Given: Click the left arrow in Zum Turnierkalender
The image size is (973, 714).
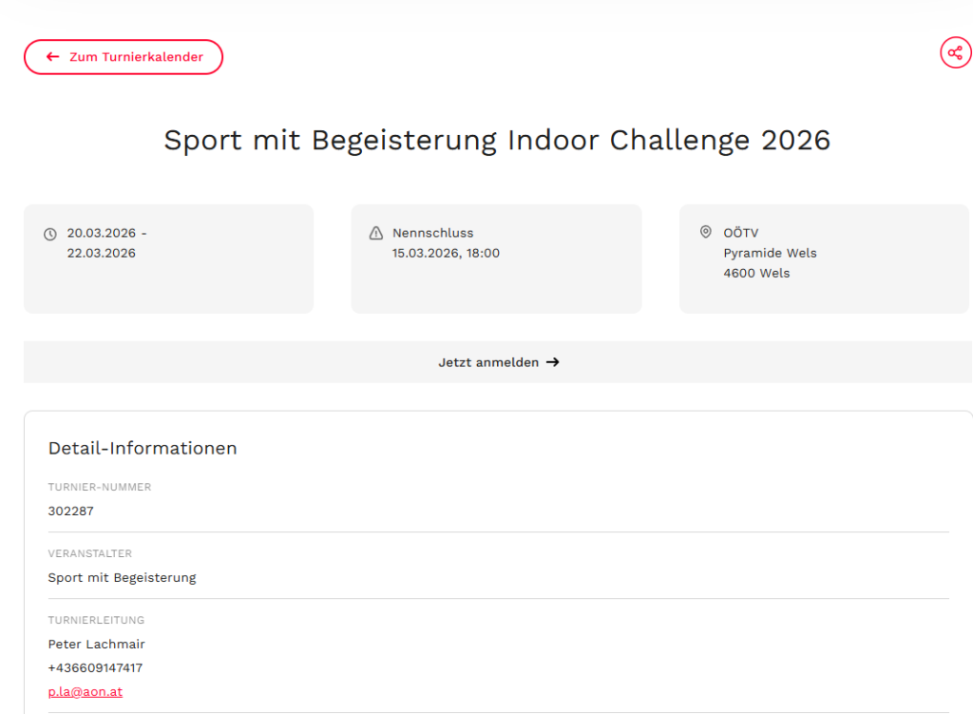Looking at the screenshot, I should (52, 57).
